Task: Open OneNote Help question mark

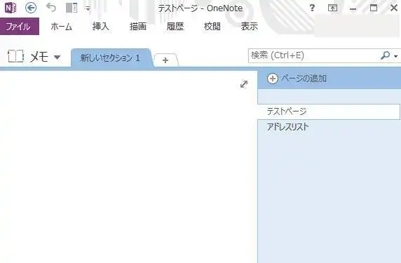Action: [x=312, y=8]
